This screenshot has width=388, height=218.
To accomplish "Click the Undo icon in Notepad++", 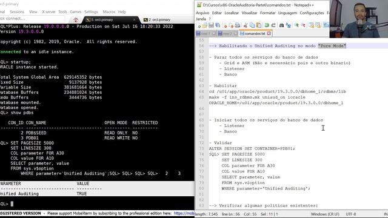I will [267, 25].
